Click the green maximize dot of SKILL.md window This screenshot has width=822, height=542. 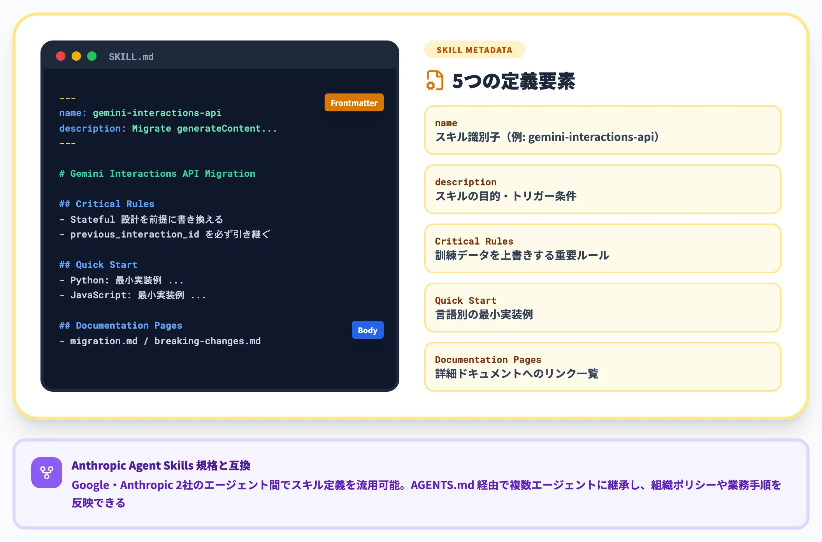[x=92, y=56]
